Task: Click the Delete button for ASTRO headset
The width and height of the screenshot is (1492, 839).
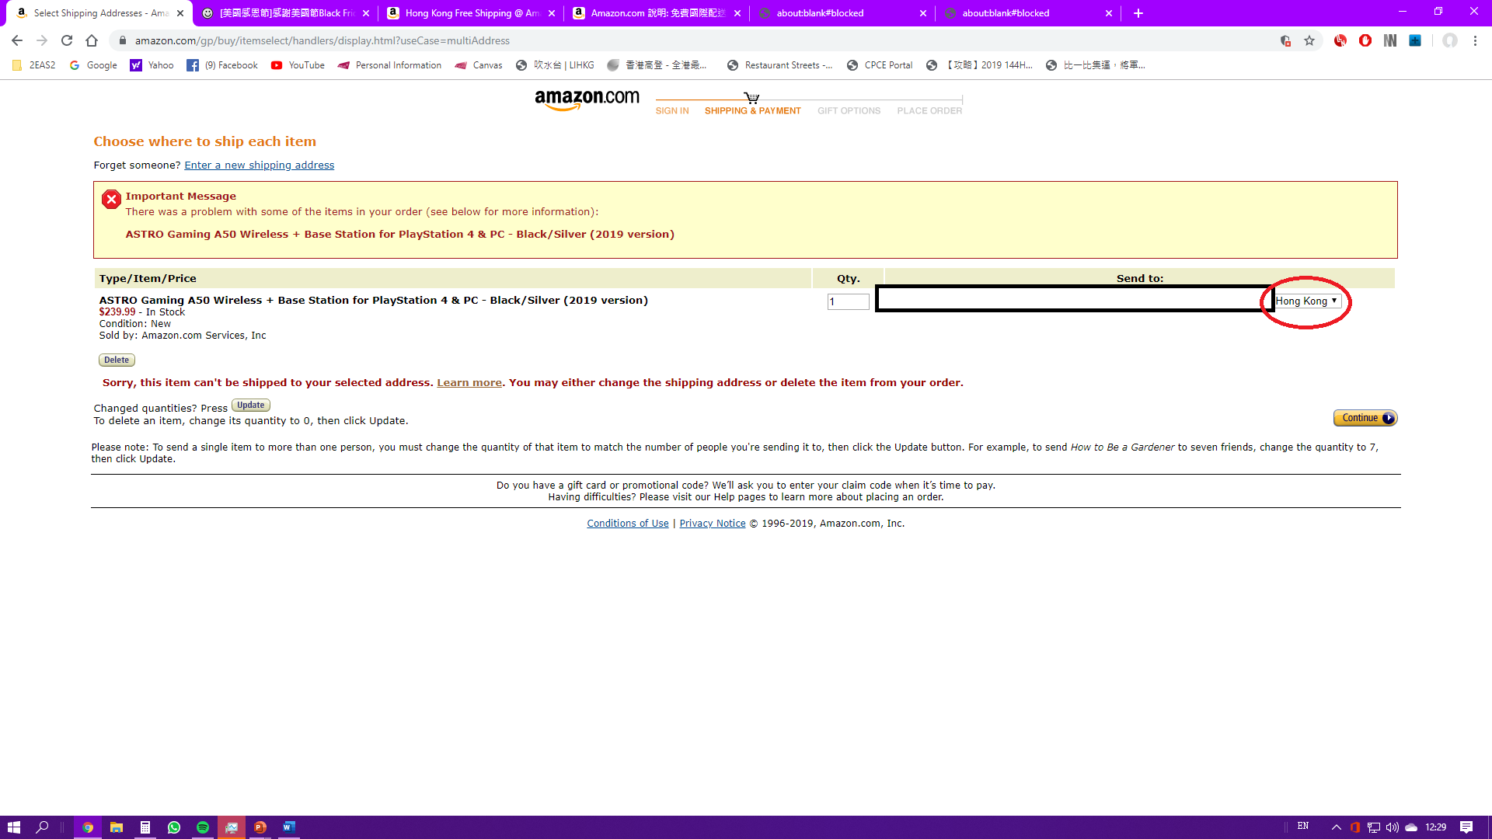Action: (x=117, y=360)
